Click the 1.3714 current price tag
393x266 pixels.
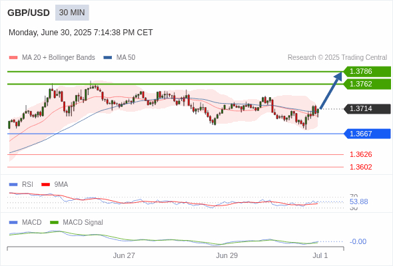367,109
